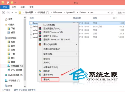
Task: Click the System32 breadcrumb in address bar
Action: [x=71, y=12]
